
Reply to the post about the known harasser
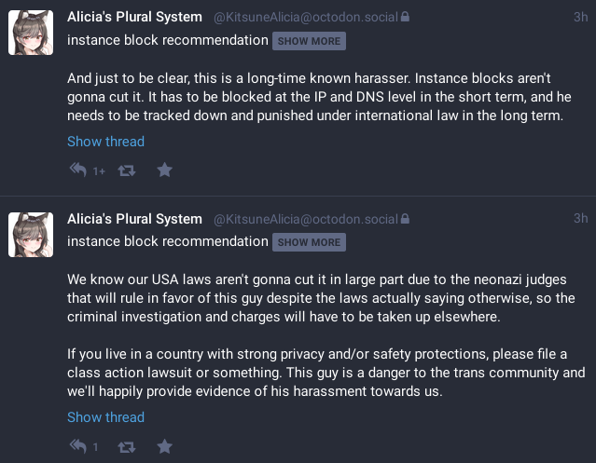[x=78, y=170]
